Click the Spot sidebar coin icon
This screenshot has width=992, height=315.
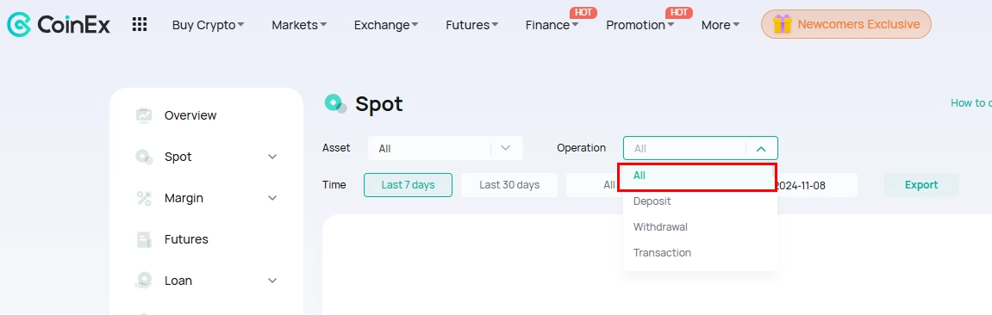(x=144, y=157)
